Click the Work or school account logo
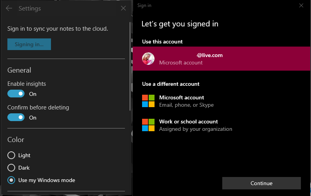This screenshot has width=311, height=196. point(148,125)
